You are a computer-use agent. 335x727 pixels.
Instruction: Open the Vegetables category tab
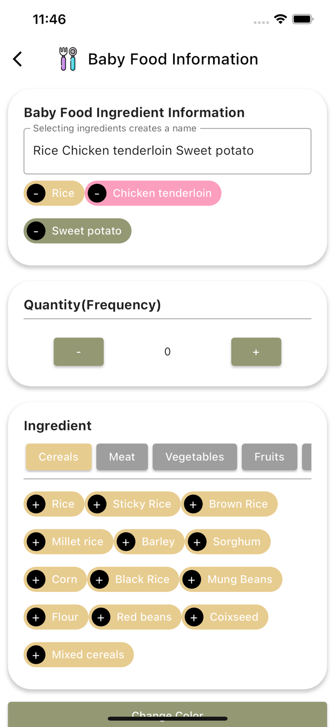point(194,457)
